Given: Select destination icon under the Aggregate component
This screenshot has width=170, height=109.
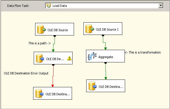Looking at the screenshot, I should coord(93,86).
